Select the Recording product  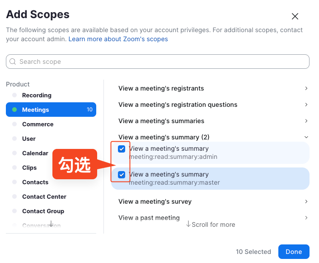click(x=37, y=96)
